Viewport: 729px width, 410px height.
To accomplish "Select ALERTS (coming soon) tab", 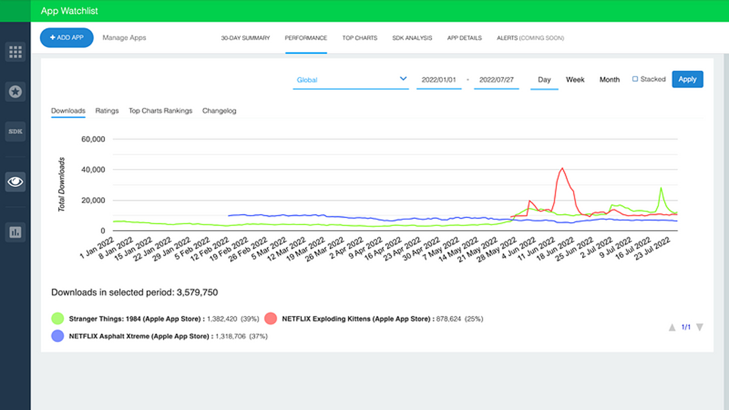I will pyautogui.click(x=530, y=38).
